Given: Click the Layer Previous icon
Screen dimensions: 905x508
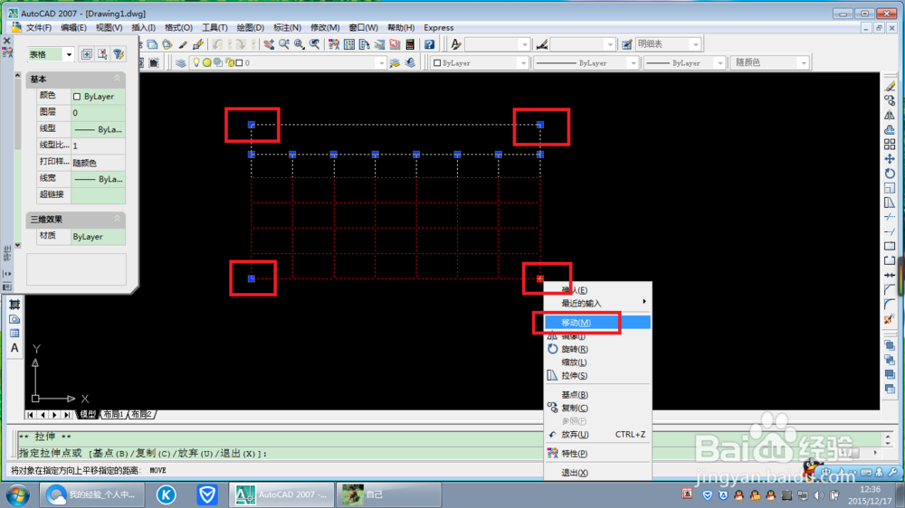Looking at the screenshot, I should pyautogui.click(x=410, y=63).
